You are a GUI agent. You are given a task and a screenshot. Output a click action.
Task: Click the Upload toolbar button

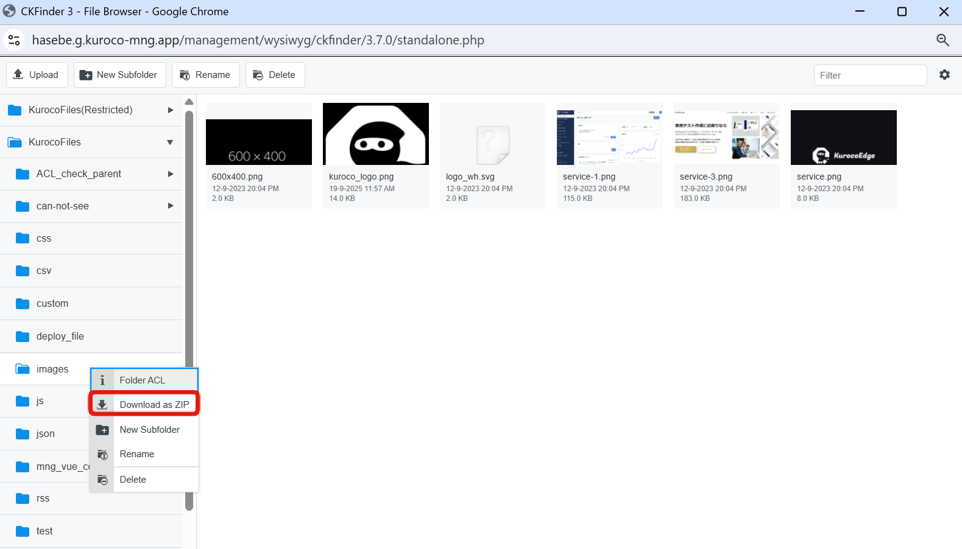pyautogui.click(x=36, y=75)
